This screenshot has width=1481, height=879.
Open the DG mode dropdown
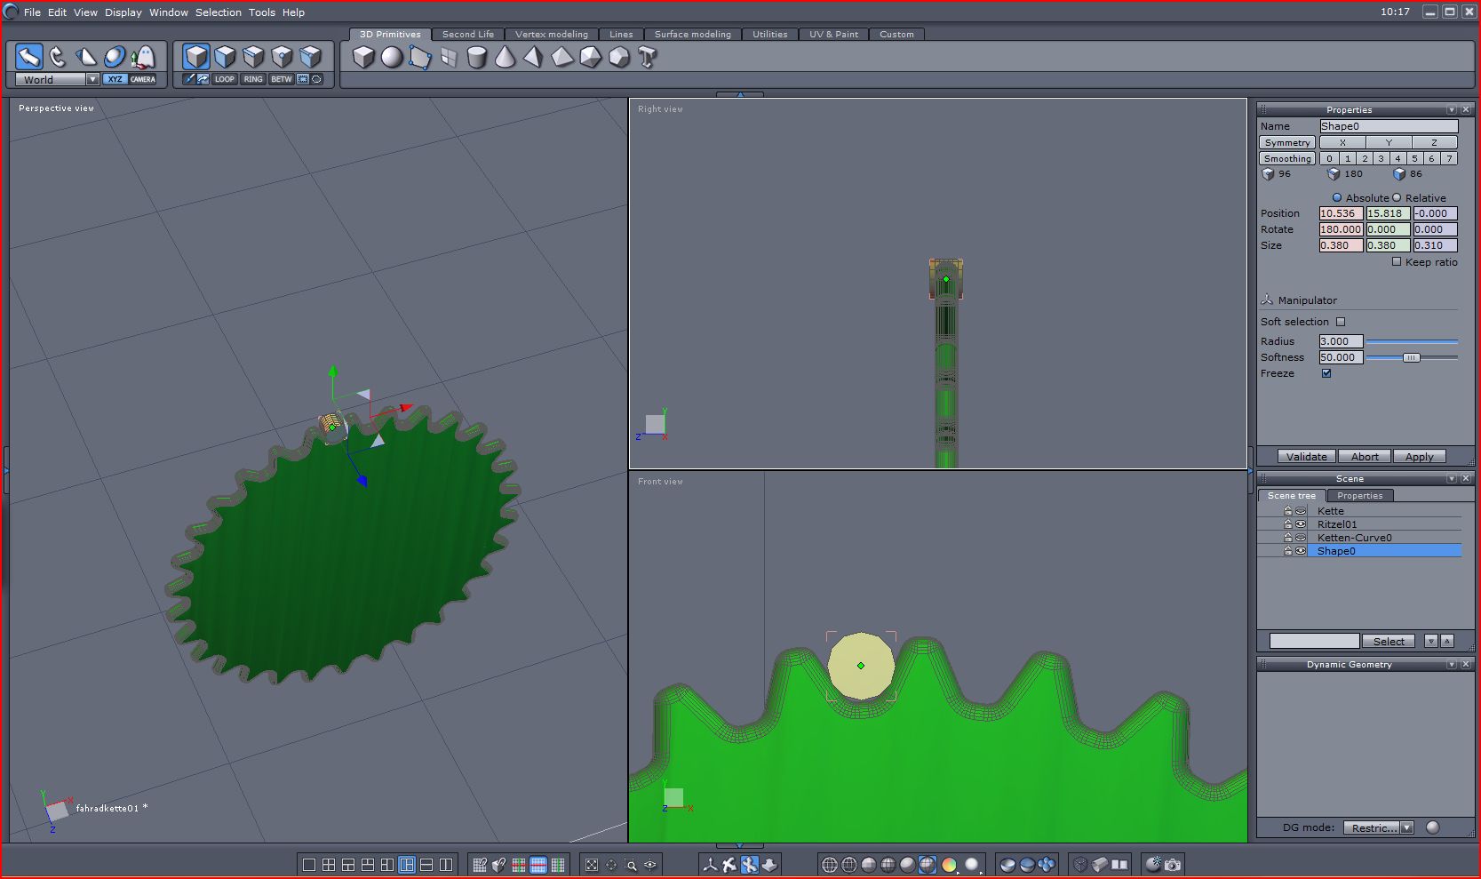(x=1406, y=827)
